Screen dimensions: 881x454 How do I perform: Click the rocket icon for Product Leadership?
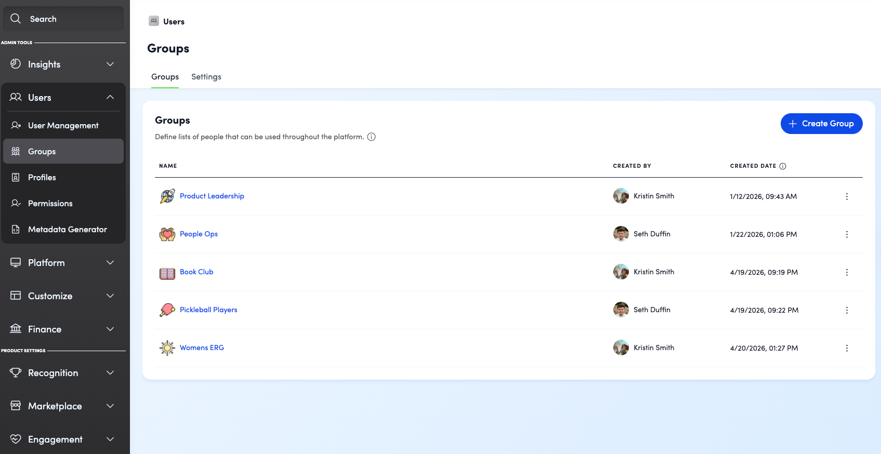pos(167,196)
